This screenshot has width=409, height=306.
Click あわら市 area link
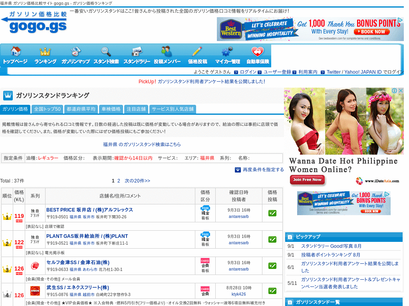[90, 270]
